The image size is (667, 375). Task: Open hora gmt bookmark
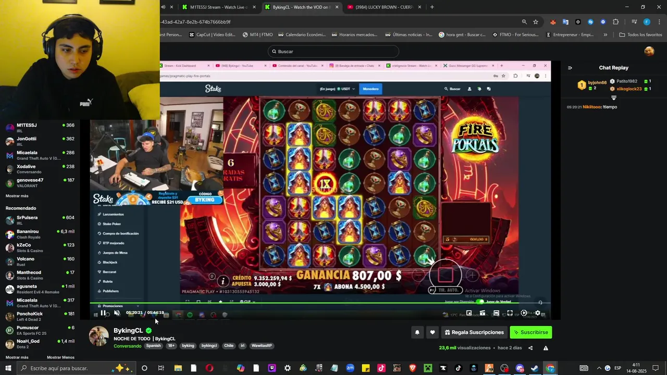click(x=462, y=35)
